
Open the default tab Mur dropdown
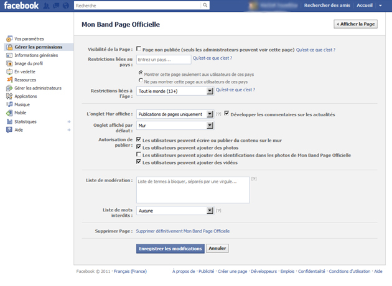coord(175,126)
